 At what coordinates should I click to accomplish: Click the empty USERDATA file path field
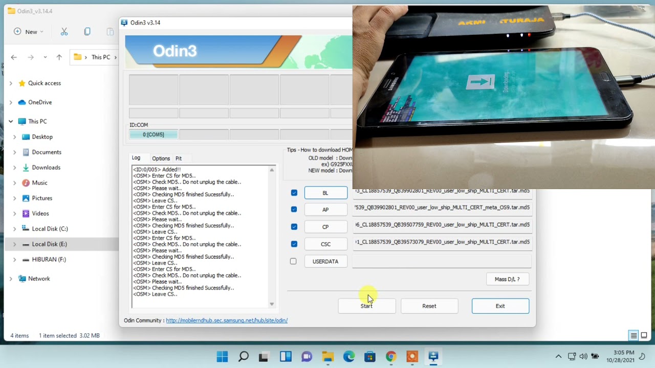point(442,262)
